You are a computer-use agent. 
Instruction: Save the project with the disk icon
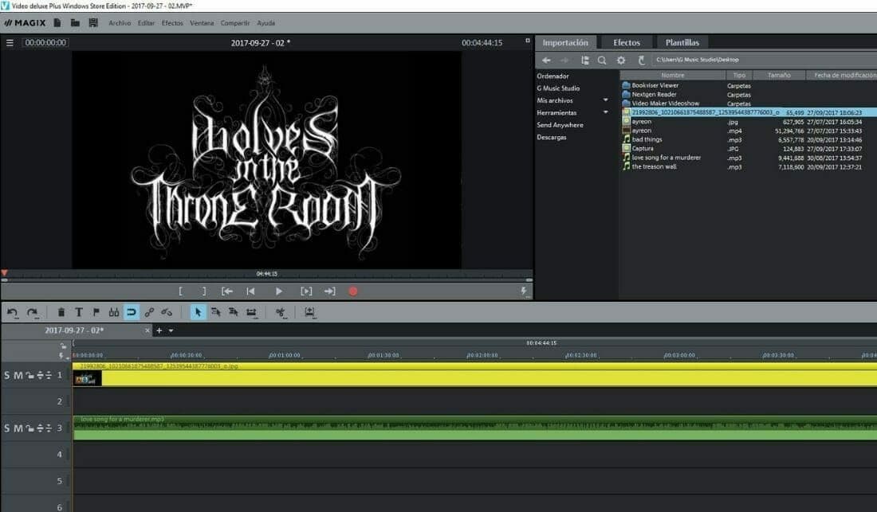pos(93,23)
